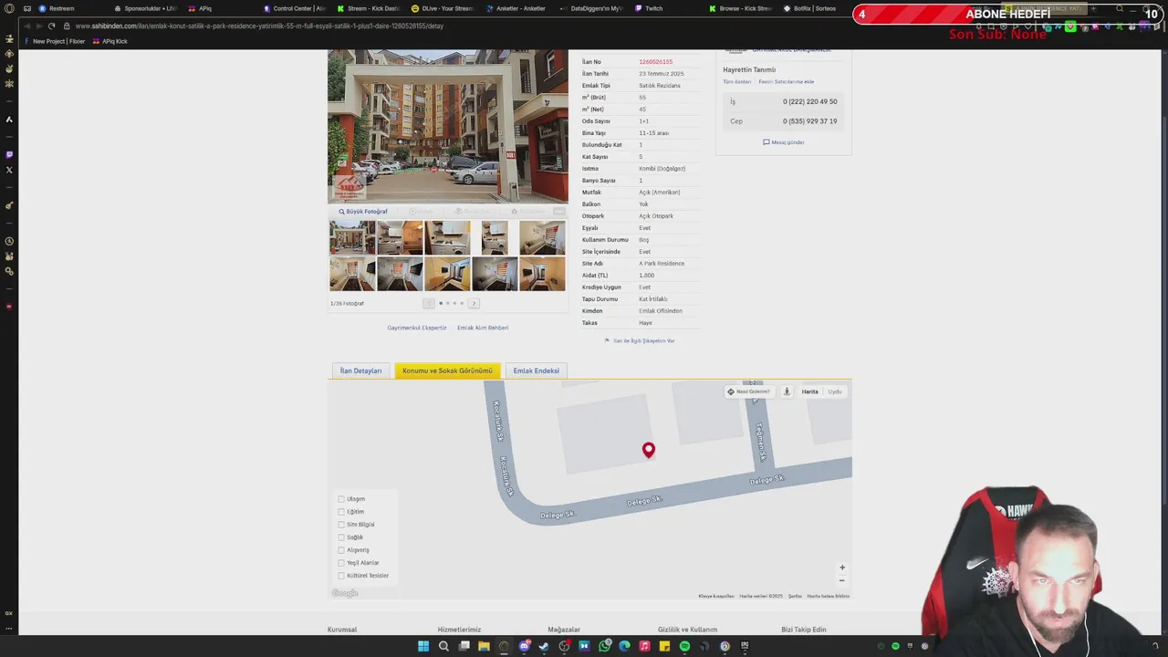Open the Windows Start menu

pyautogui.click(x=423, y=646)
